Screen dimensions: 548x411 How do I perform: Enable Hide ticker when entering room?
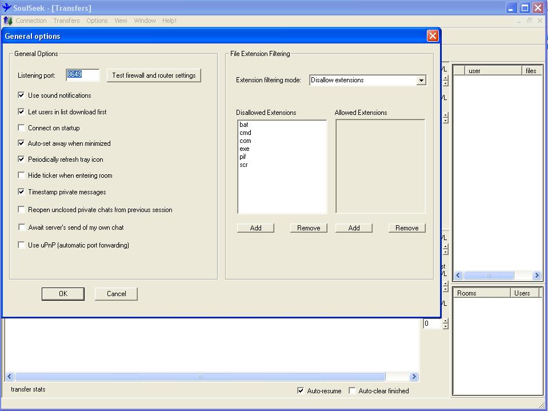click(21, 175)
